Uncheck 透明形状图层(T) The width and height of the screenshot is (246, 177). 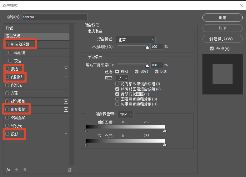tap(117, 94)
